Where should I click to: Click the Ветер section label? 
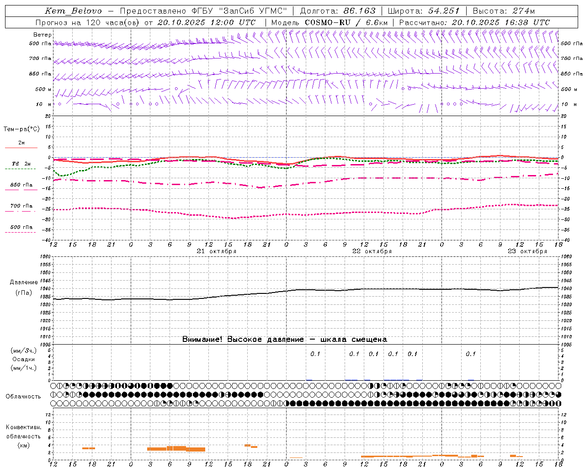pos(43,35)
